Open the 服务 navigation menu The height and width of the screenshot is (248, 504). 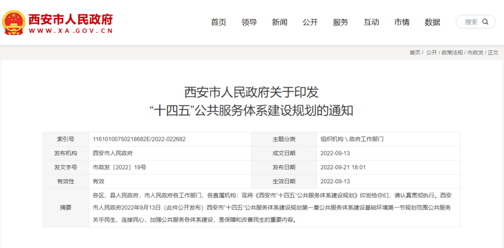pos(340,22)
